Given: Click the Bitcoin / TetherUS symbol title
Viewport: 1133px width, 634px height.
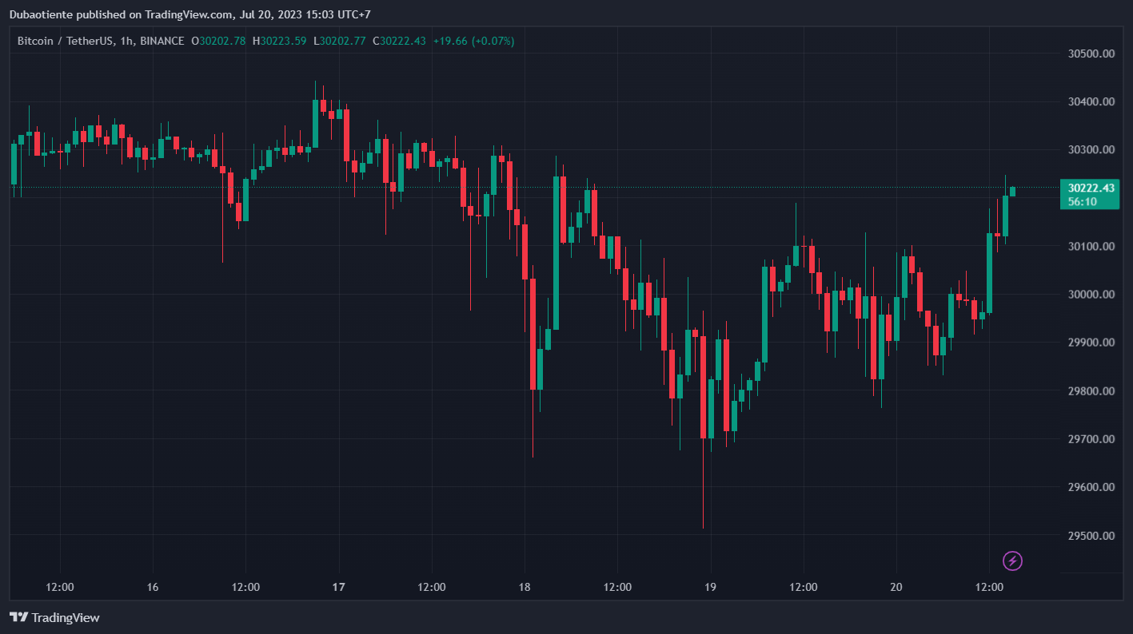Looking at the screenshot, I should click(x=62, y=41).
